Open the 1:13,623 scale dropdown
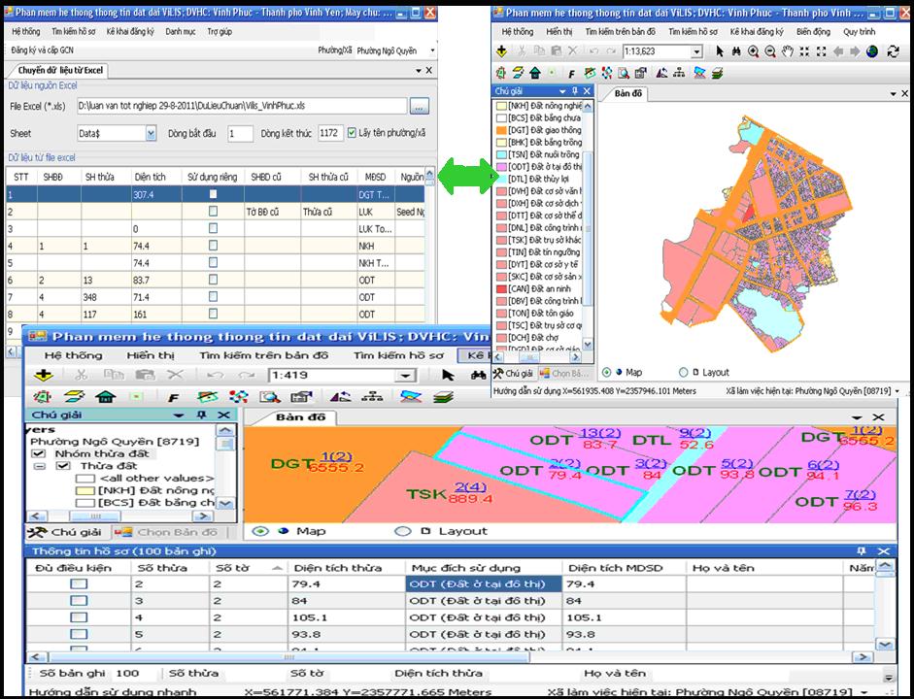Image resolution: width=914 pixels, height=699 pixels. [696, 51]
